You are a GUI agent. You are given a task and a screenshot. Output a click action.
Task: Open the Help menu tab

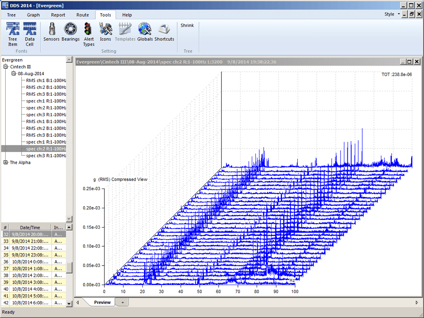[127, 15]
